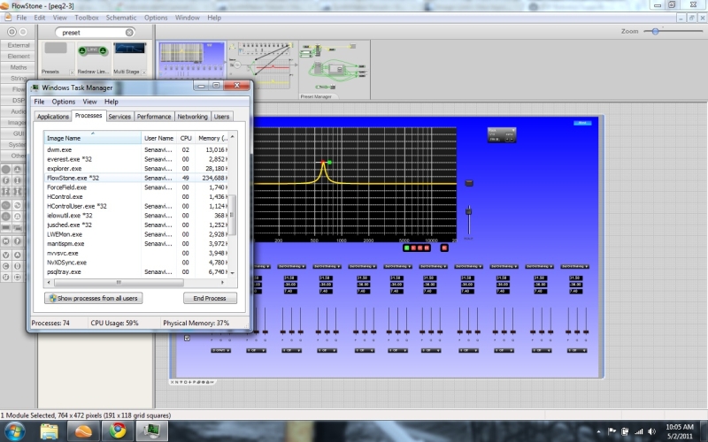Clear the preset search box text
Viewport: 708px width, 442px height.
(129, 32)
